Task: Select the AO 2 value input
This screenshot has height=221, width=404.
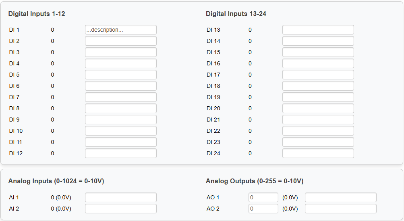Action: 263,209
